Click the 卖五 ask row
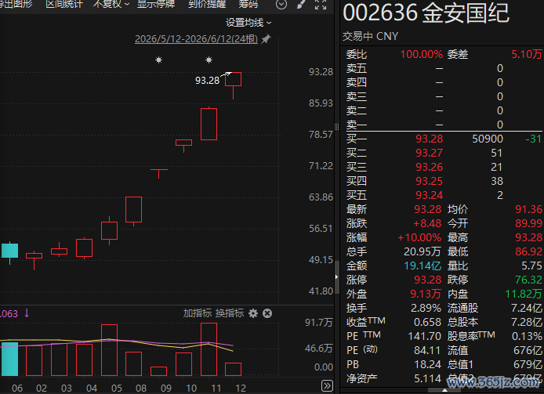 [444, 68]
